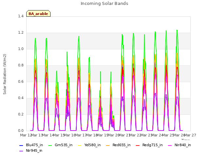Viewport: 210px width, 157px height.
Task: Select the Nir840_in legend label
Action: [x=183, y=145]
